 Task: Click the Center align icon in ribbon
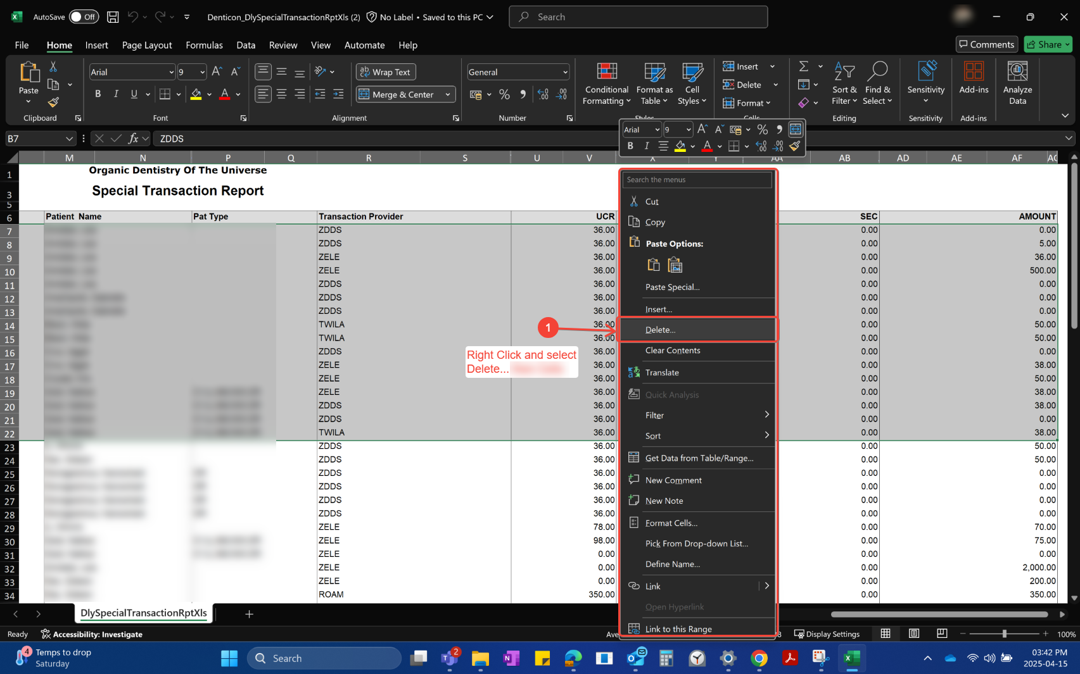click(x=281, y=94)
